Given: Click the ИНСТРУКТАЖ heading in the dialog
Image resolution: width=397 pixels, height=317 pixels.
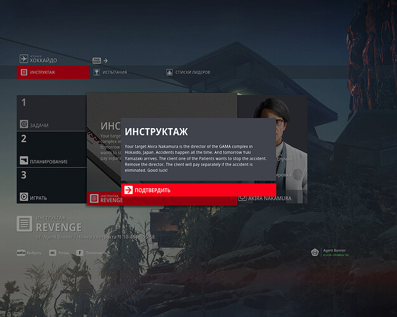Looking at the screenshot, I should [x=156, y=132].
